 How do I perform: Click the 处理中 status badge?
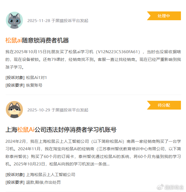[164, 16]
